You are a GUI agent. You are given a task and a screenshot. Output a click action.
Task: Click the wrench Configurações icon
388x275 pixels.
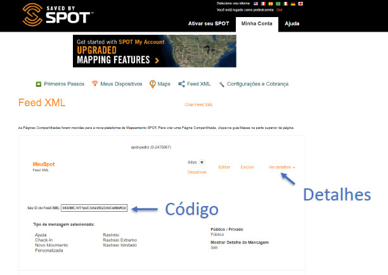tap(221, 84)
